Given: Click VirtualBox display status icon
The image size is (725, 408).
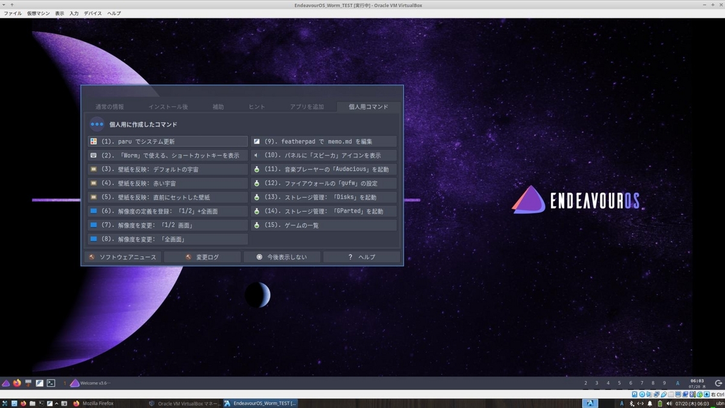Looking at the screenshot, I should pos(678,394).
